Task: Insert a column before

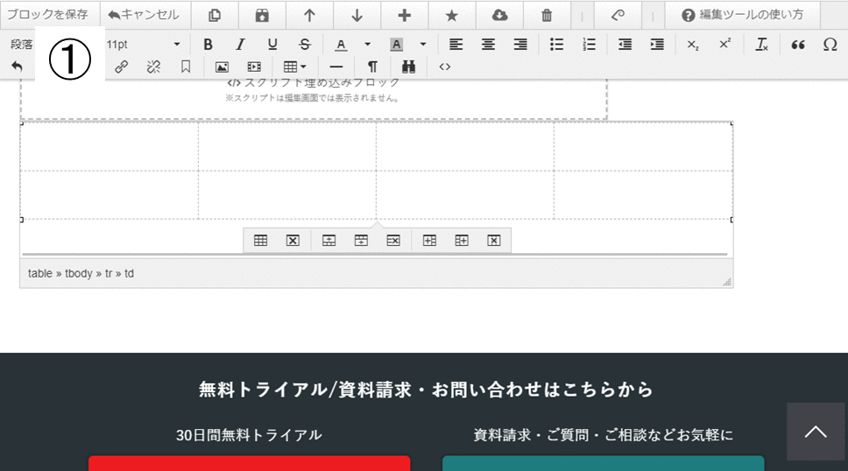Action: [429, 241]
